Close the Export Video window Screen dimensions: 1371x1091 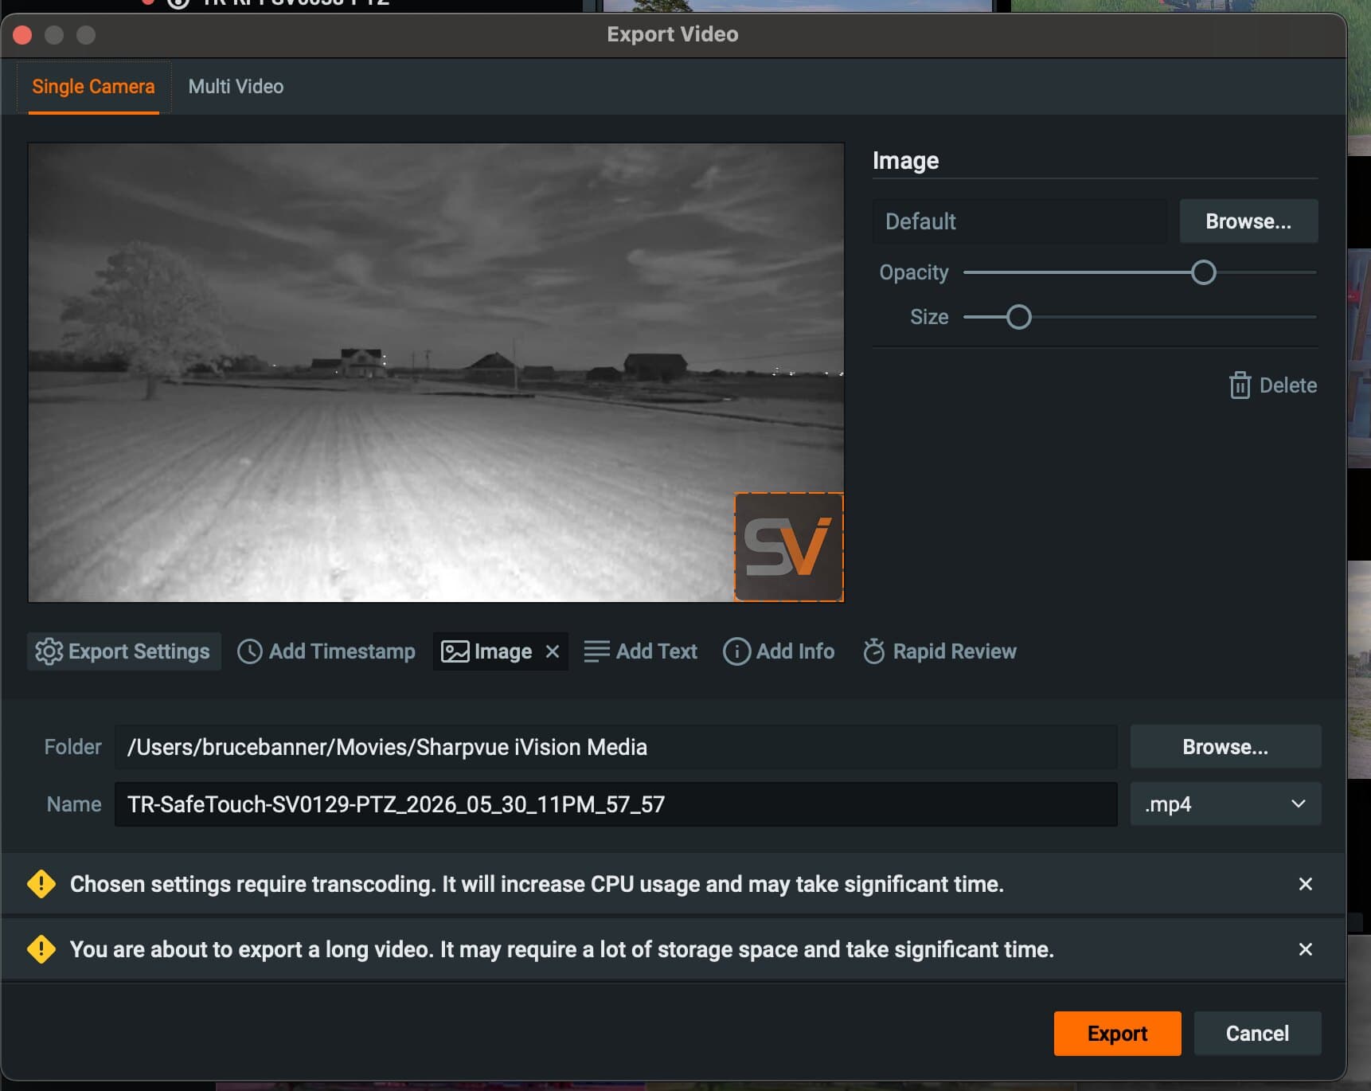tap(22, 35)
